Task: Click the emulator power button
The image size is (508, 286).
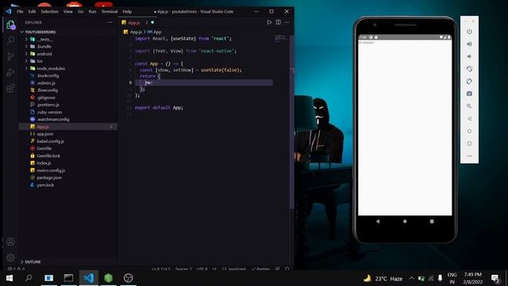Action: [x=469, y=32]
